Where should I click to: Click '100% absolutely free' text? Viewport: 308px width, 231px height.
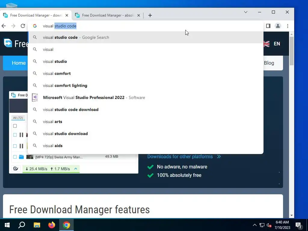(179, 175)
